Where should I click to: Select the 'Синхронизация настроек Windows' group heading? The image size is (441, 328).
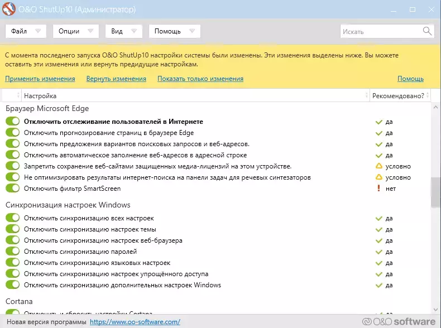[x=68, y=205]
